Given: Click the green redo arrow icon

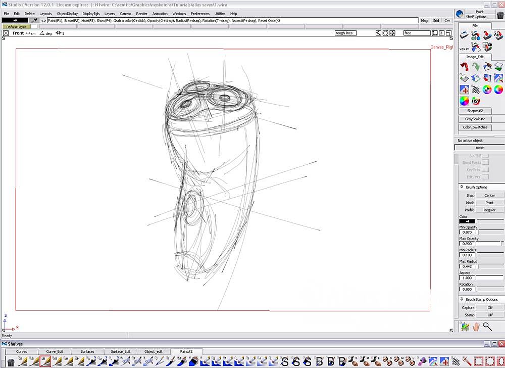Looking at the screenshot, I should 475,67.
